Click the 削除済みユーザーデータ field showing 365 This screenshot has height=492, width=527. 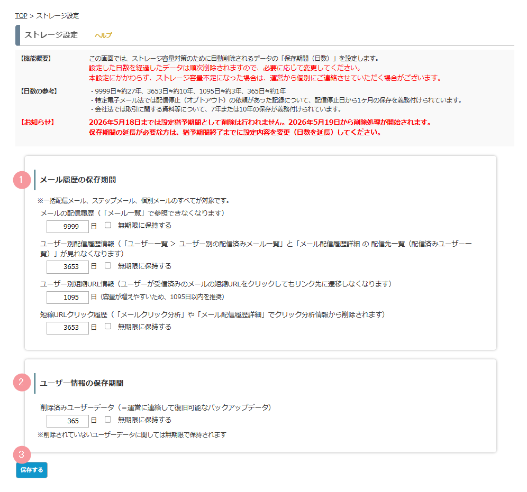coord(67,421)
